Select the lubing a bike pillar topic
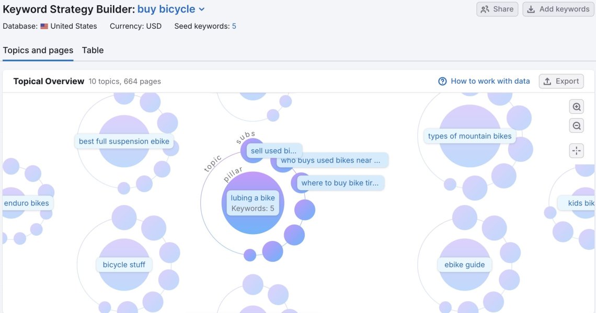The height and width of the screenshot is (313, 596). [x=253, y=204]
